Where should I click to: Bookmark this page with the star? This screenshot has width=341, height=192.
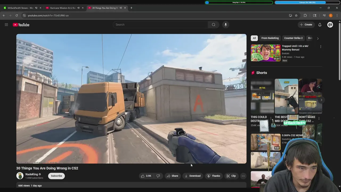(x=296, y=15)
